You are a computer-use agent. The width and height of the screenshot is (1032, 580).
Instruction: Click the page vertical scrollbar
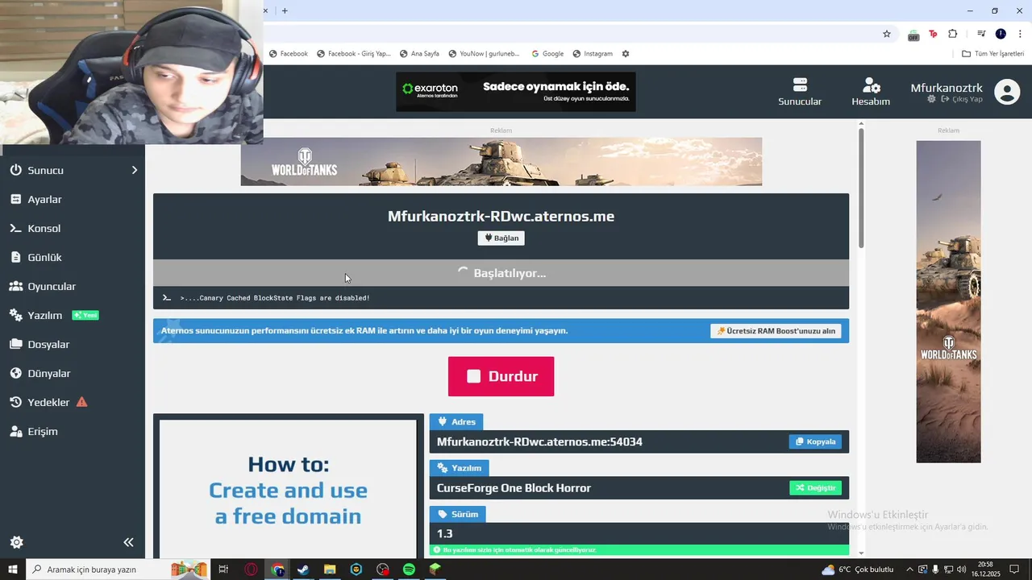861,188
